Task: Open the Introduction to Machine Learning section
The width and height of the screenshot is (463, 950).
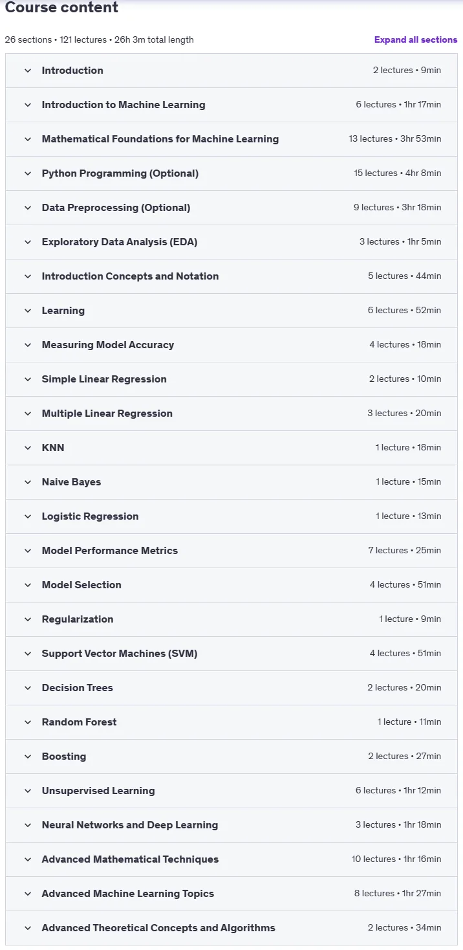Action: click(x=231, y=105)
